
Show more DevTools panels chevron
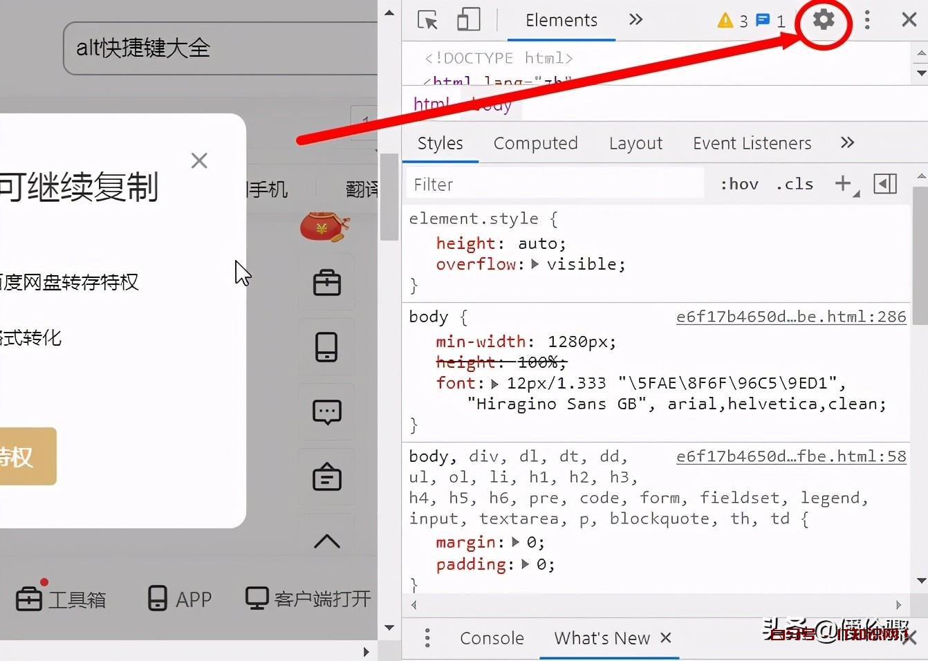pyautogui.click(x=635, y=19)
